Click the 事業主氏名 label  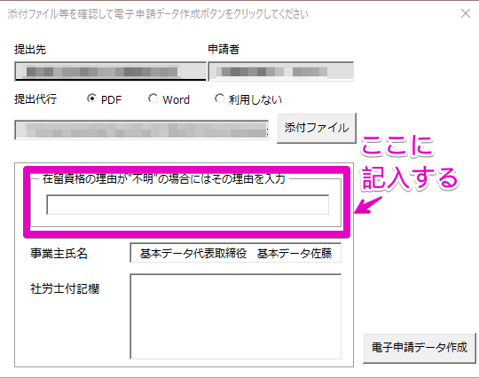click(59, 253)
